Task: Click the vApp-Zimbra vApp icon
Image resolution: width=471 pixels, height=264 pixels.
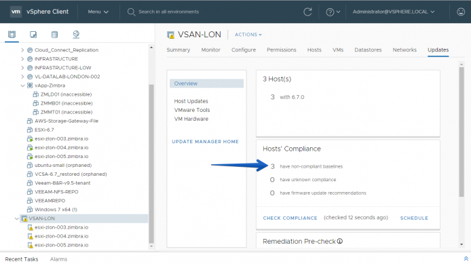Action: [x=30, y=86]
